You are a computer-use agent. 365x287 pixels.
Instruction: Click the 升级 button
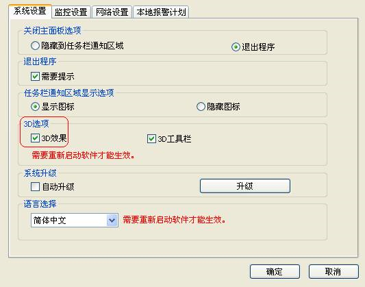pyautogui.click(x=245, y=186)
